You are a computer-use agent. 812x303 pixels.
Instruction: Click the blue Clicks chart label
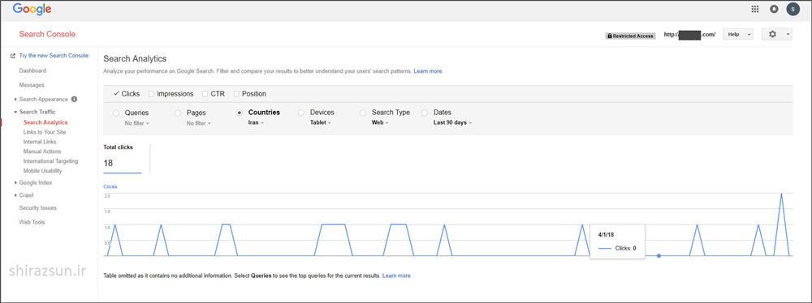[110, 186]
